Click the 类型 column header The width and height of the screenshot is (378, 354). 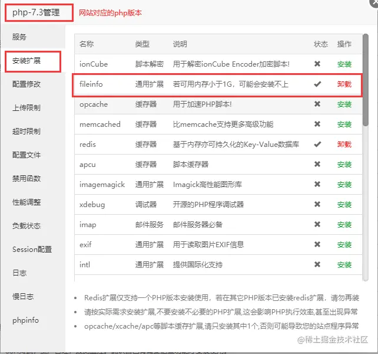[x=142, y=44]
